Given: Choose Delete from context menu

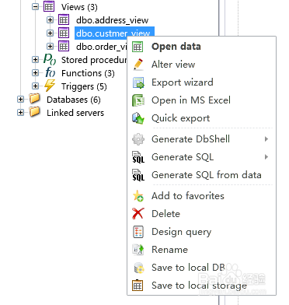Looking at the screenshot, I should point(201,214).
